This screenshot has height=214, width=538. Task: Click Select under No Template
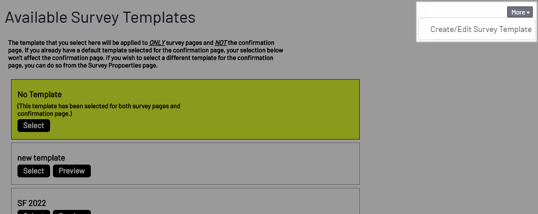(34, 126)
